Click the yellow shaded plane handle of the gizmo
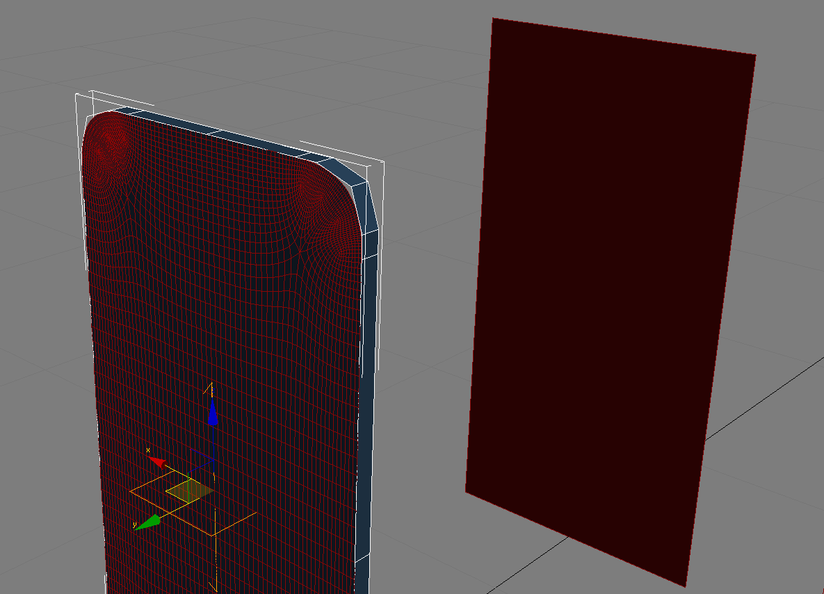This screenshot has height=594, width=824. (189, 491)
